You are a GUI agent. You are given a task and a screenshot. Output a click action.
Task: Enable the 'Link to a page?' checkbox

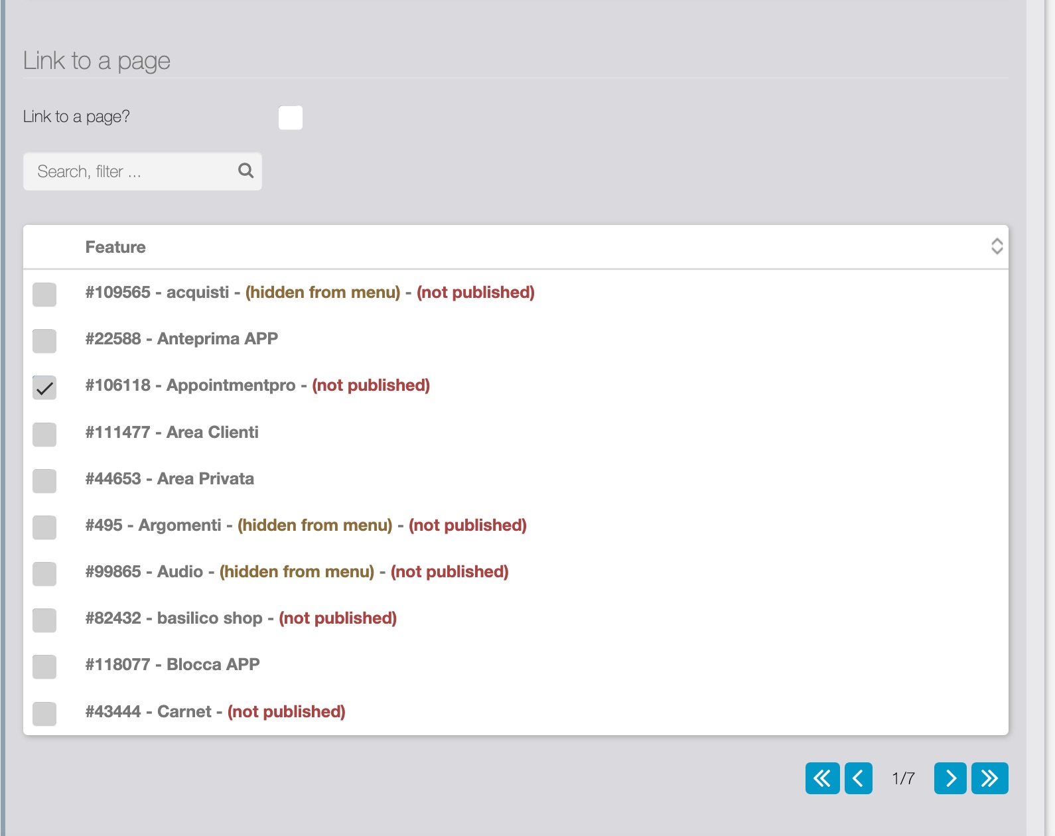coord(291,118)
